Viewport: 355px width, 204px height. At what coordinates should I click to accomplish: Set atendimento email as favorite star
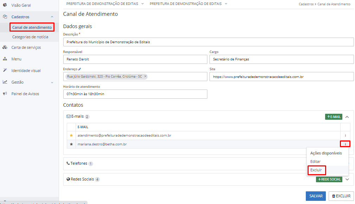pyautogui.click(x=71, y=136)
